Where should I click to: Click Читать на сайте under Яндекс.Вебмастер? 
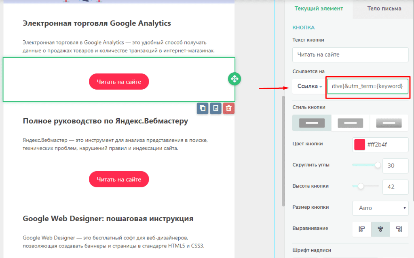119,179
